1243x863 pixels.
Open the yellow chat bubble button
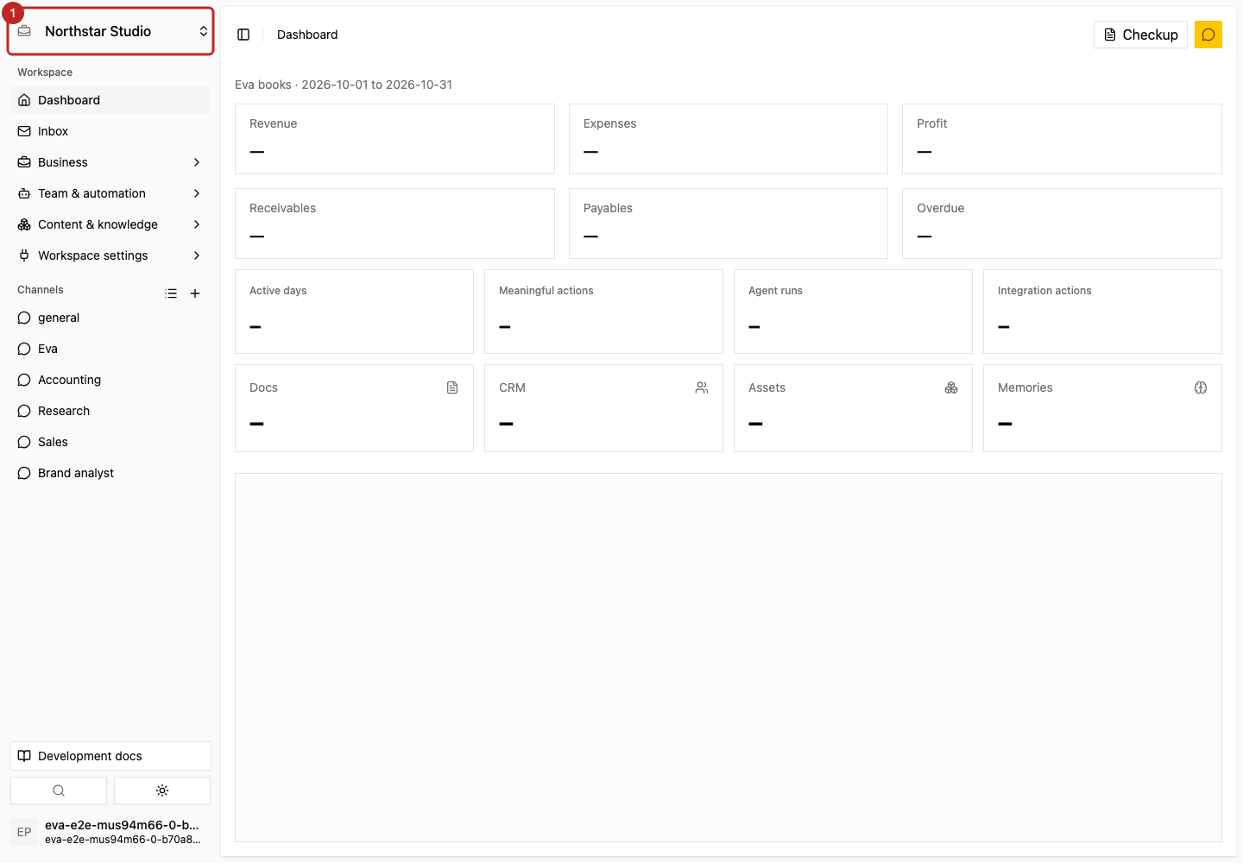(1208, 35)
